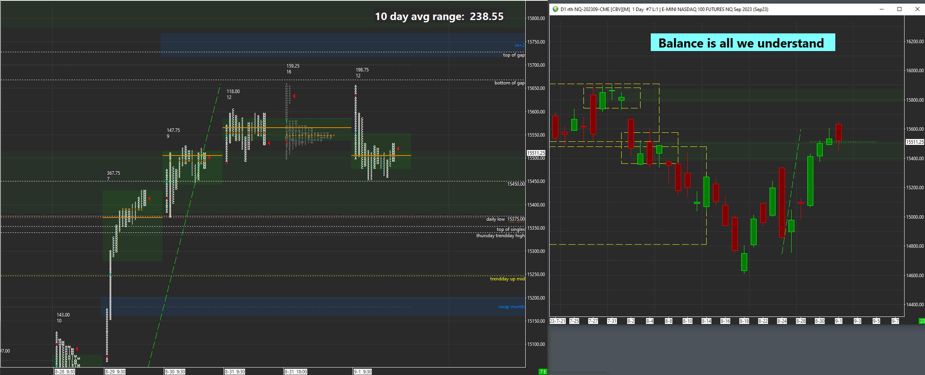Viewport: 925px width, 375px height.
Task: Select the '9-1 9:30' session date marker
Action: 363,371
